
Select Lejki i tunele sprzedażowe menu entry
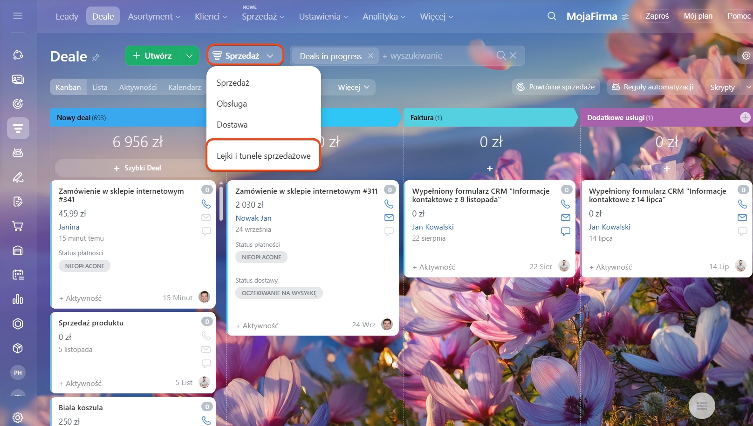coord(263,156)
